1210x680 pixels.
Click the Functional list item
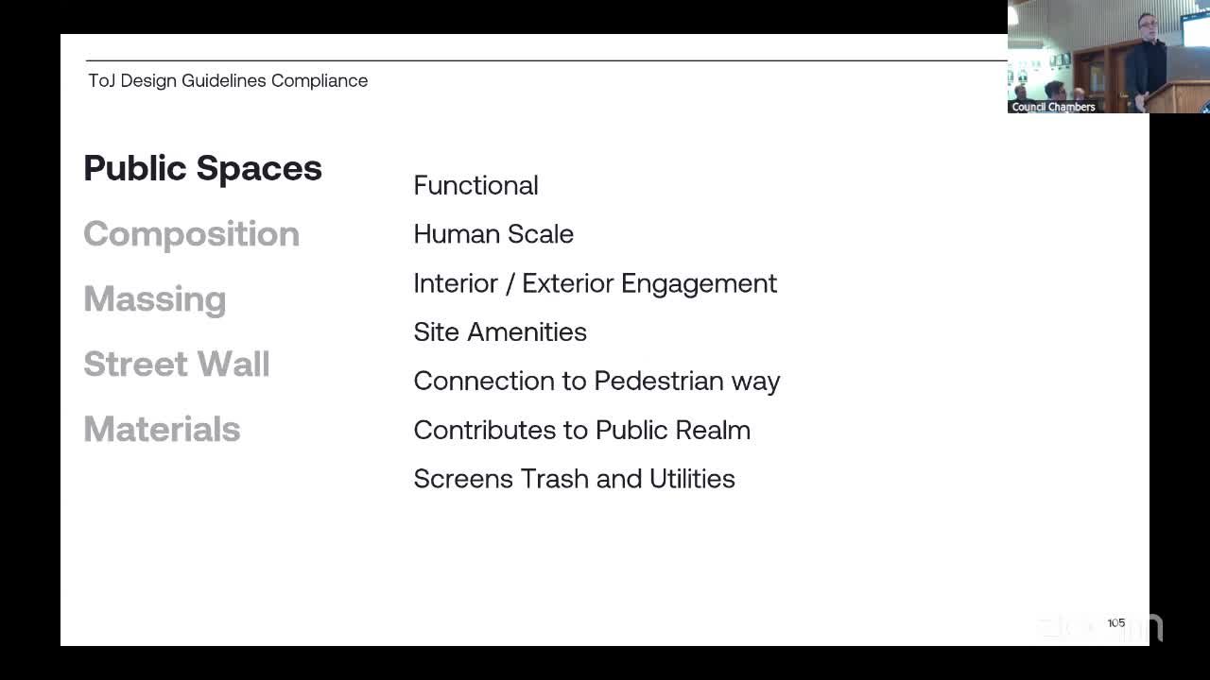point(475,185)
